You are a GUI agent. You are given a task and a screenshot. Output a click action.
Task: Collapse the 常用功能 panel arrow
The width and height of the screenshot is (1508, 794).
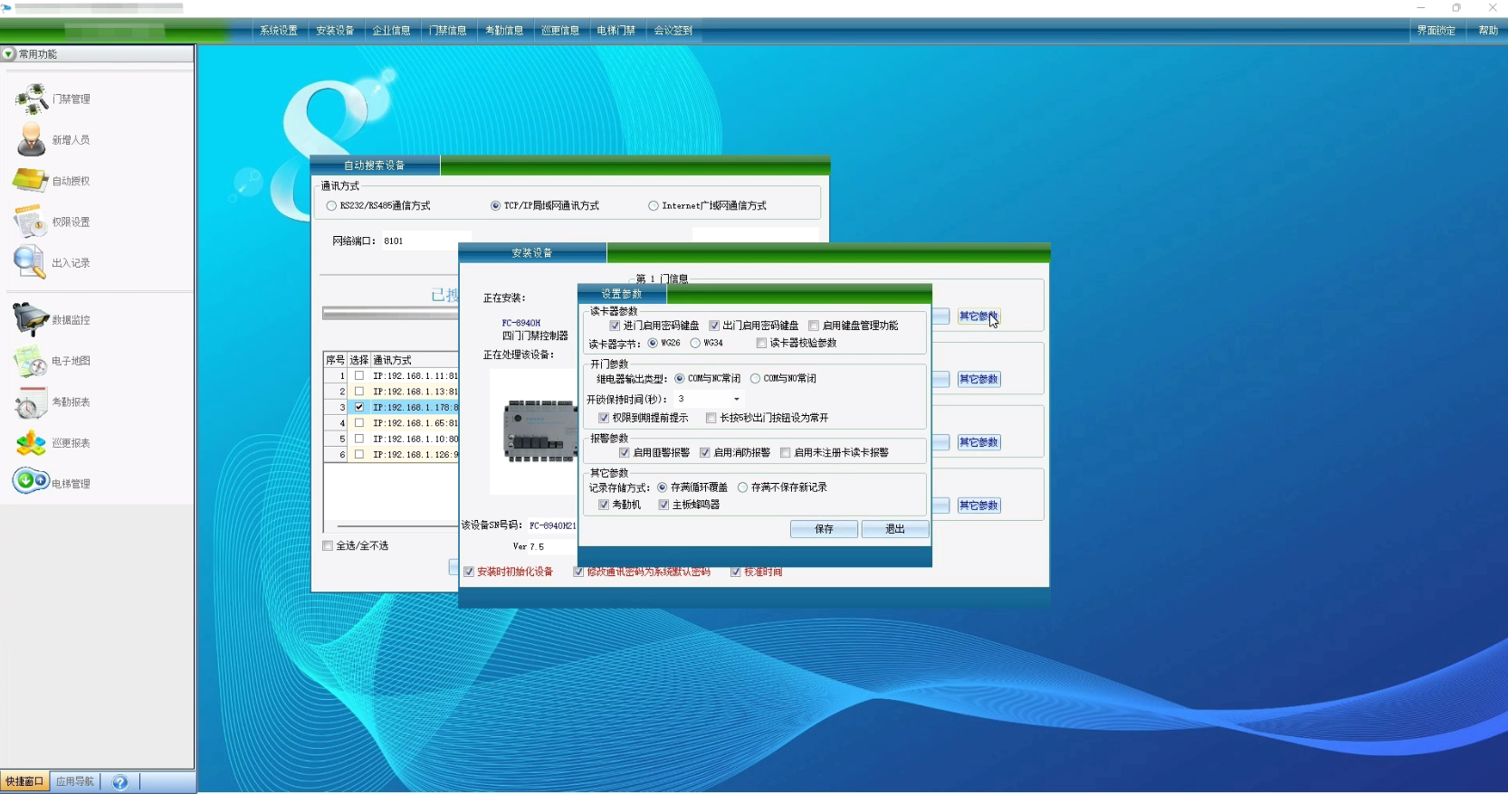(x=8, y=54)
